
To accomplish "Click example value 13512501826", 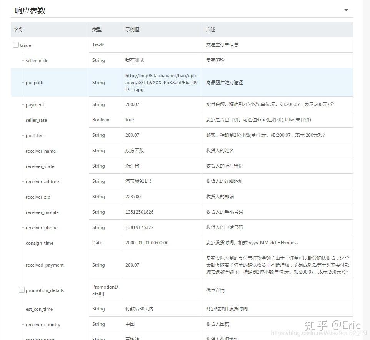I will click(x=139, y=212).
